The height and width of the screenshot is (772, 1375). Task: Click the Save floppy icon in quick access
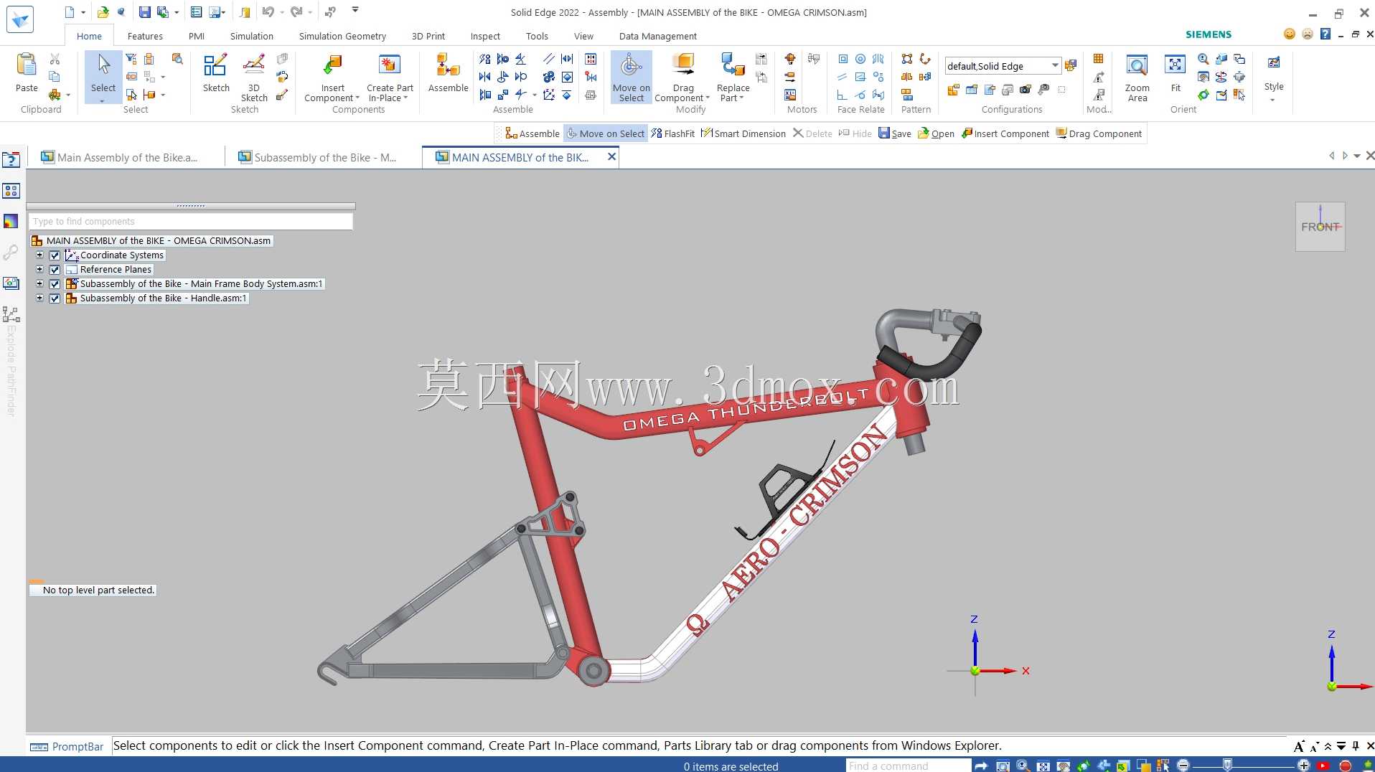(x=144, y=12)
